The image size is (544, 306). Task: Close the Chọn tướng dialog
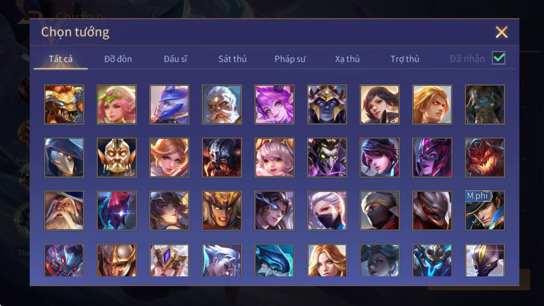click(501, 32)
